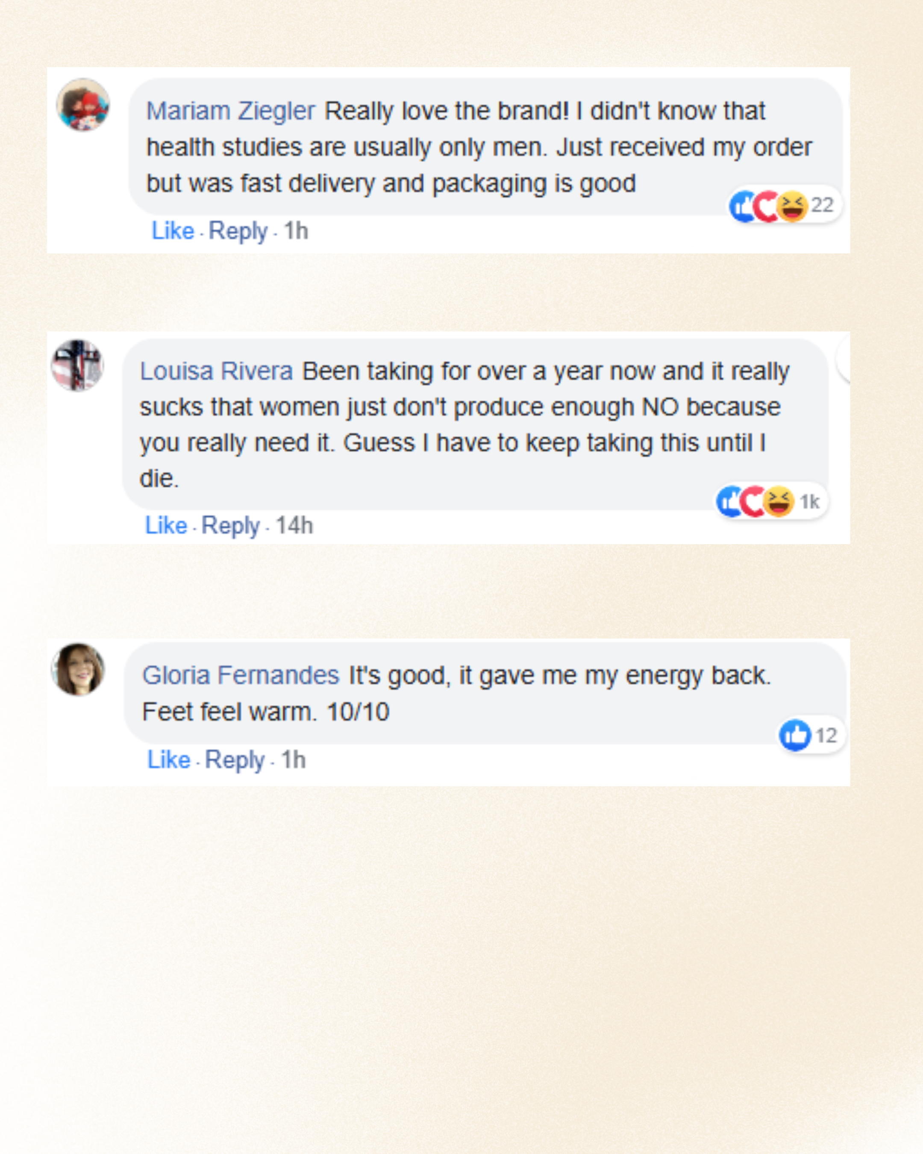Open Louisa Rivera's profile name link
The width and height of the screenshot is (923, 1154).
pyautogui.click(x=216, y=371)
